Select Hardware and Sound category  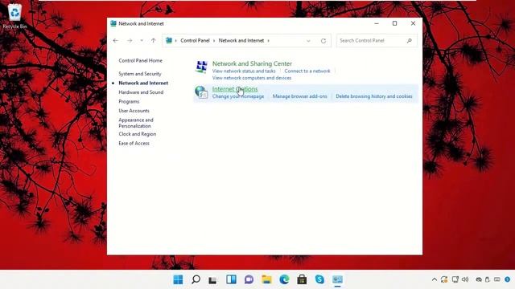click(x=141, y=92)
